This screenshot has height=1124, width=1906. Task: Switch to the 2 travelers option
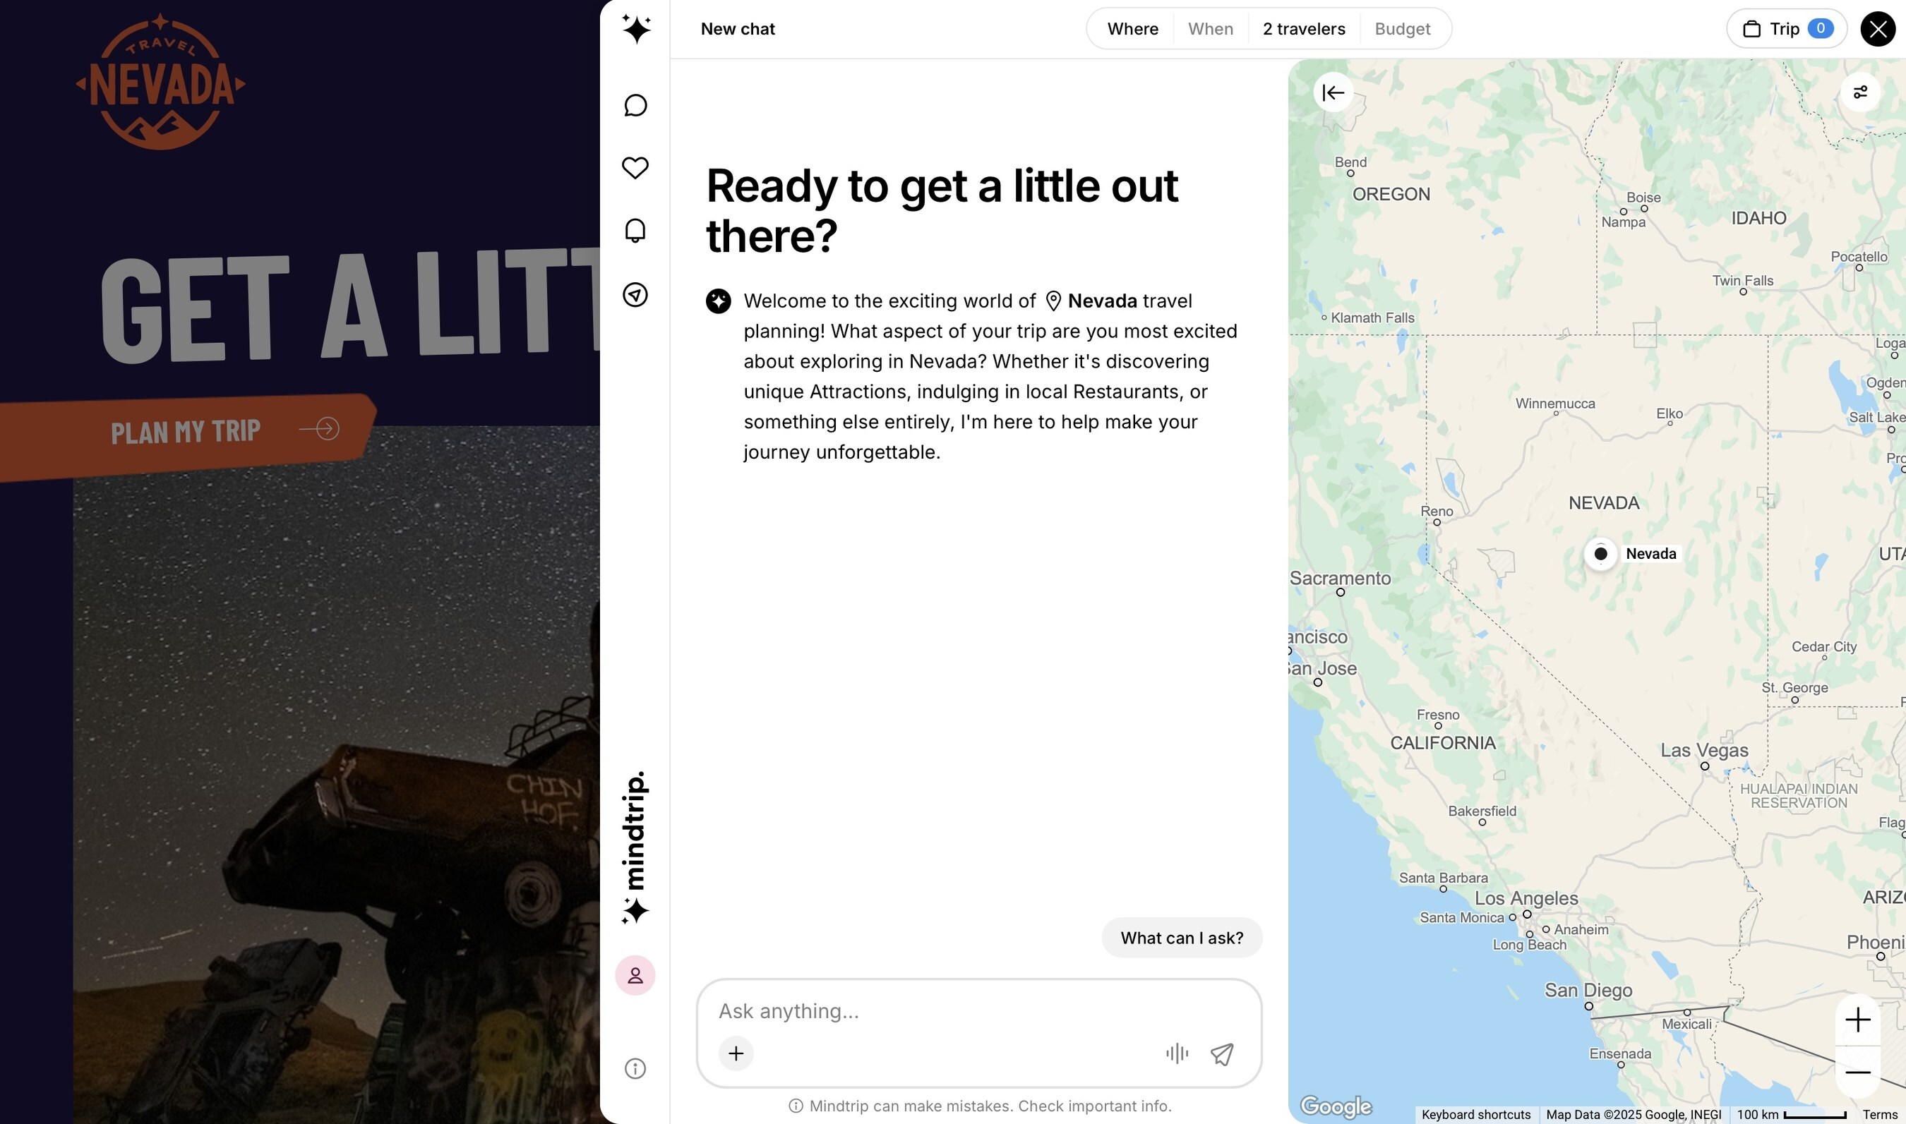click(1303, 29)
